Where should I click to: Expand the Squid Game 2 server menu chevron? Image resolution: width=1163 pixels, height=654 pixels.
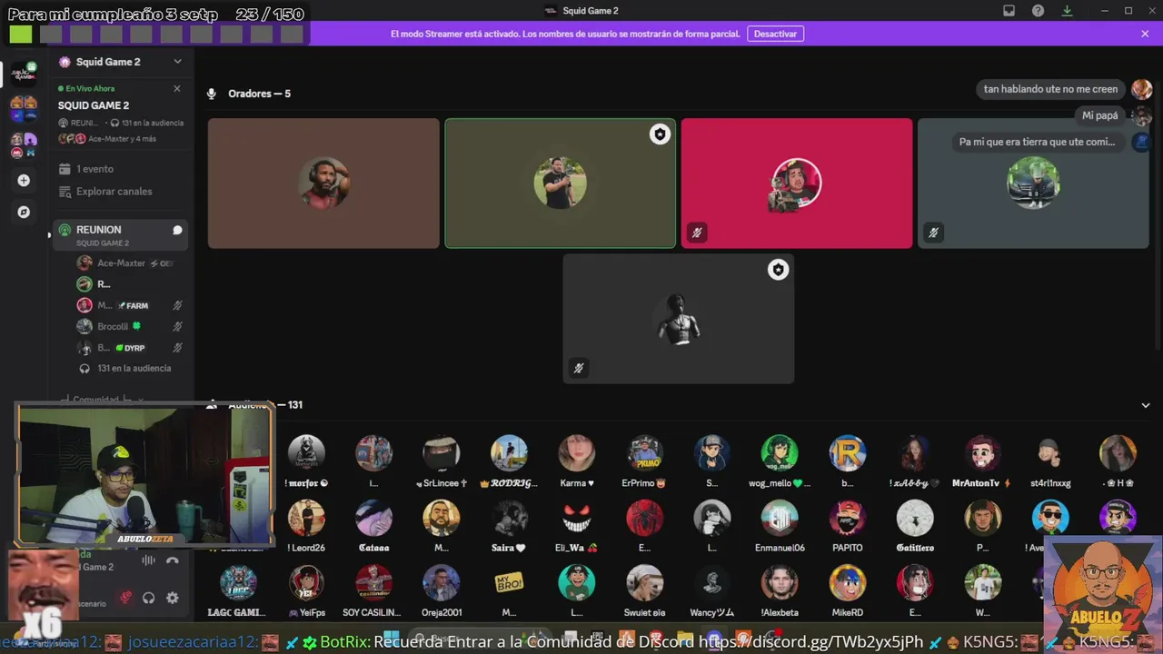pyautogui.click(x=177, y=62)
